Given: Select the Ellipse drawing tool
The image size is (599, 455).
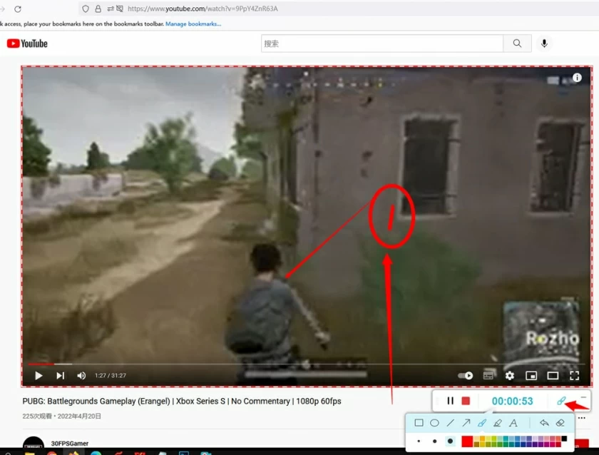Looking at the screenshot, I should 435,422.
